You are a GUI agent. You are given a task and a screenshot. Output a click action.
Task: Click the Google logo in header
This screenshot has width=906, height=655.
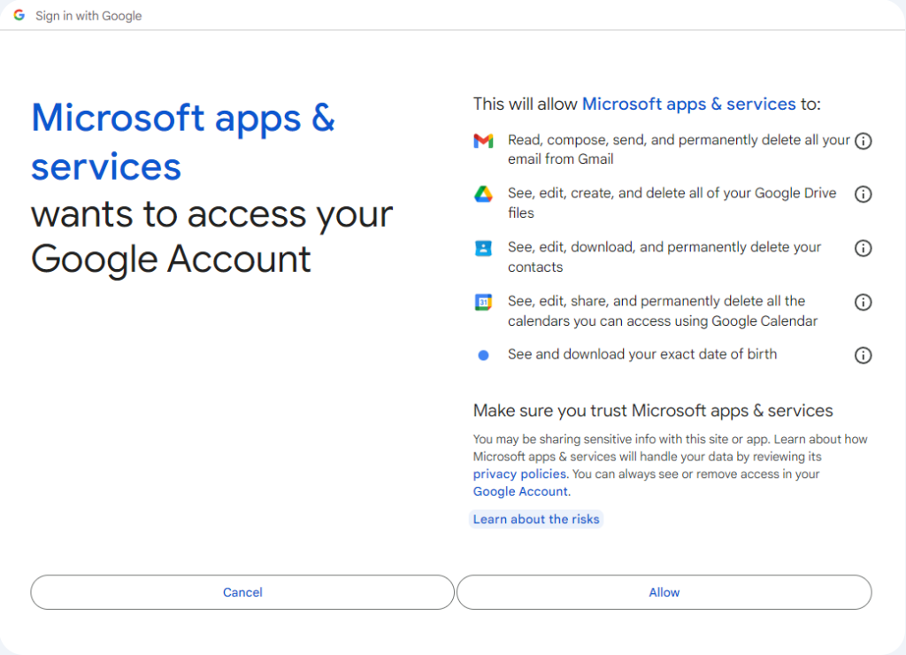pos(19,16)
